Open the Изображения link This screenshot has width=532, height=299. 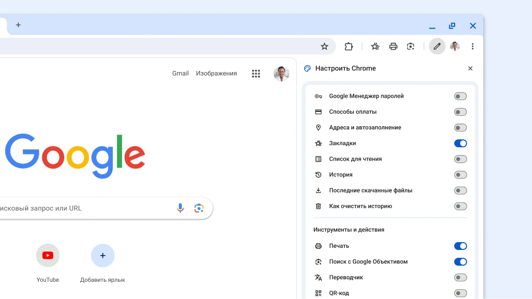(216, 74)
